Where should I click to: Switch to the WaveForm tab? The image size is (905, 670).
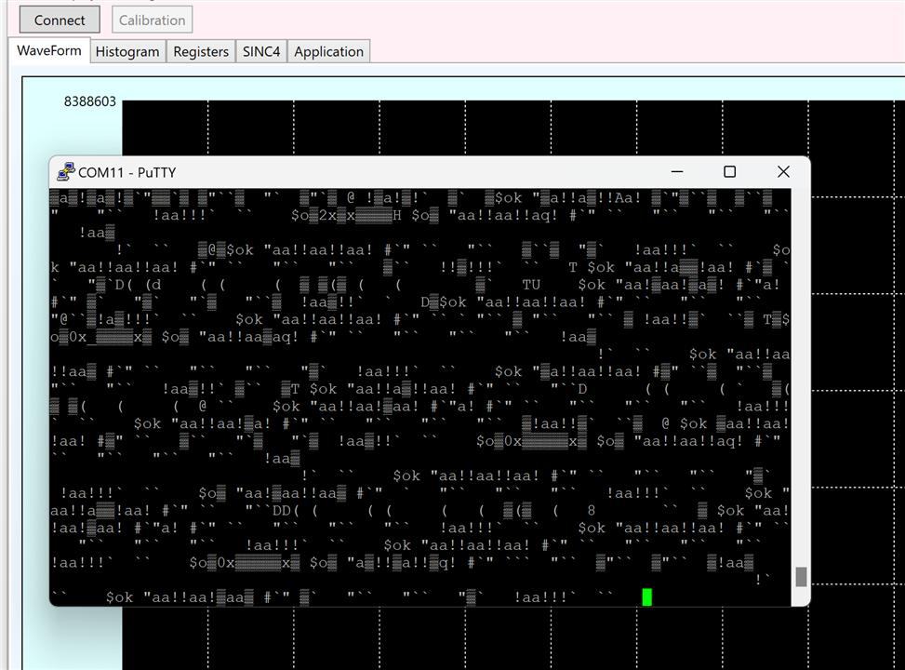pos(49,50)
